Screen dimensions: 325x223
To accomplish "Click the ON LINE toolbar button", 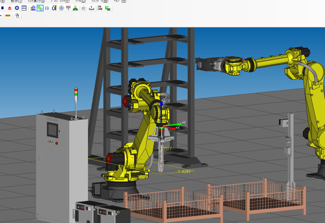I will point(100,8).
